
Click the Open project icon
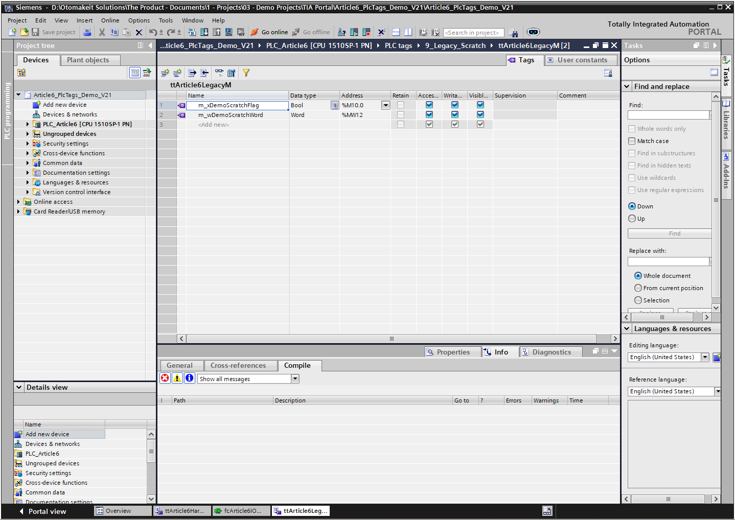[24, 32]
